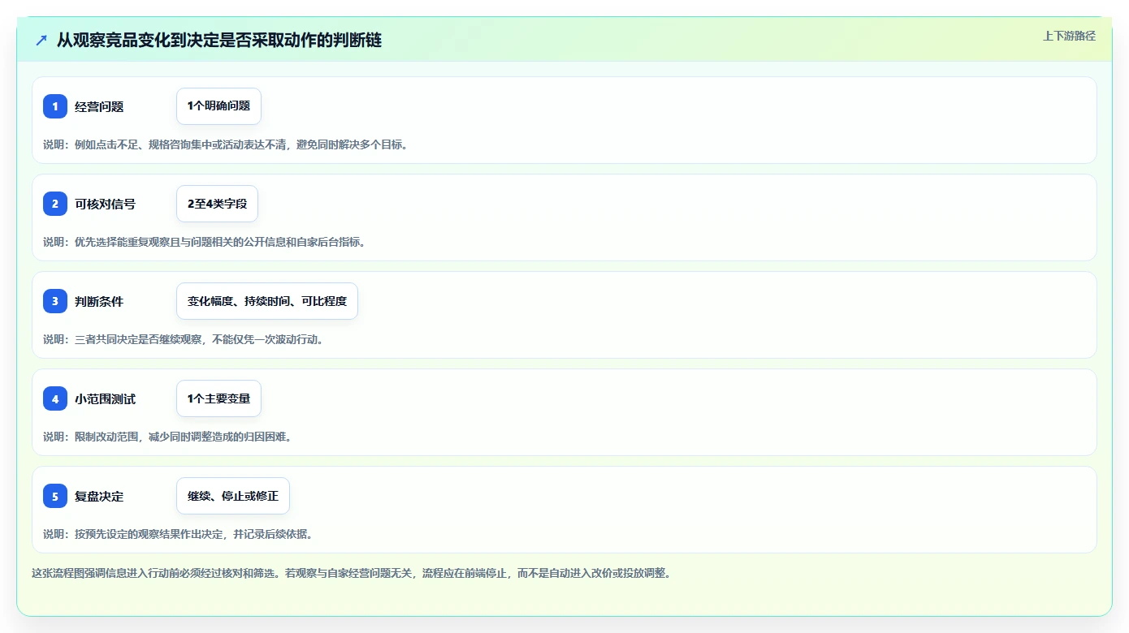Click the 1个明确问题 pill
The width and height of the screenshot is (1129, 633).
coord(218,106)
